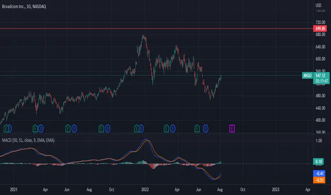Select the red horizontal line at 699.85
This screenshot has height=195, width=331.
tap(156, 28)
